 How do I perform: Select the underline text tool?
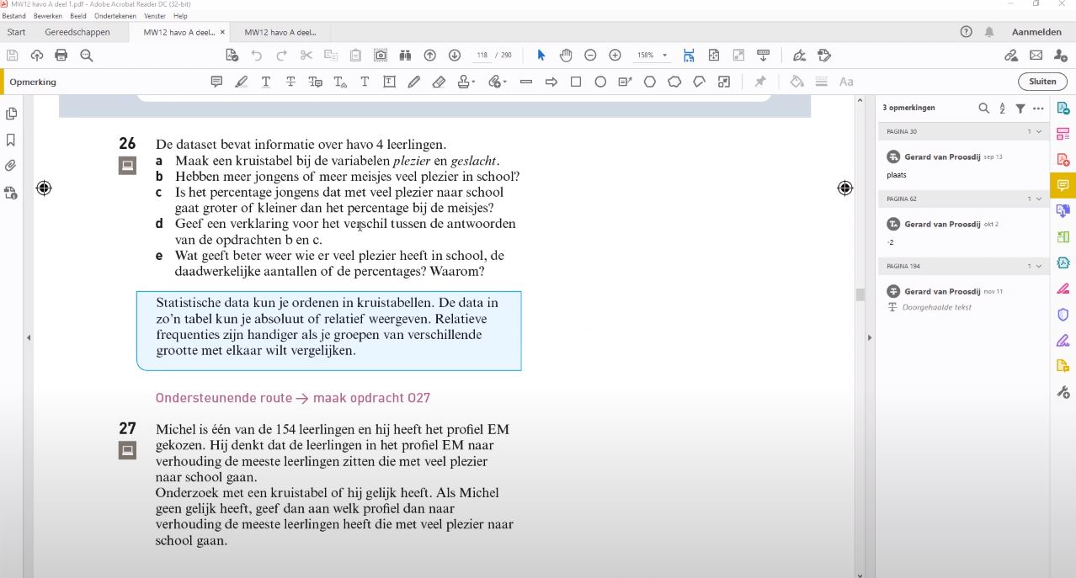point(266,82)
